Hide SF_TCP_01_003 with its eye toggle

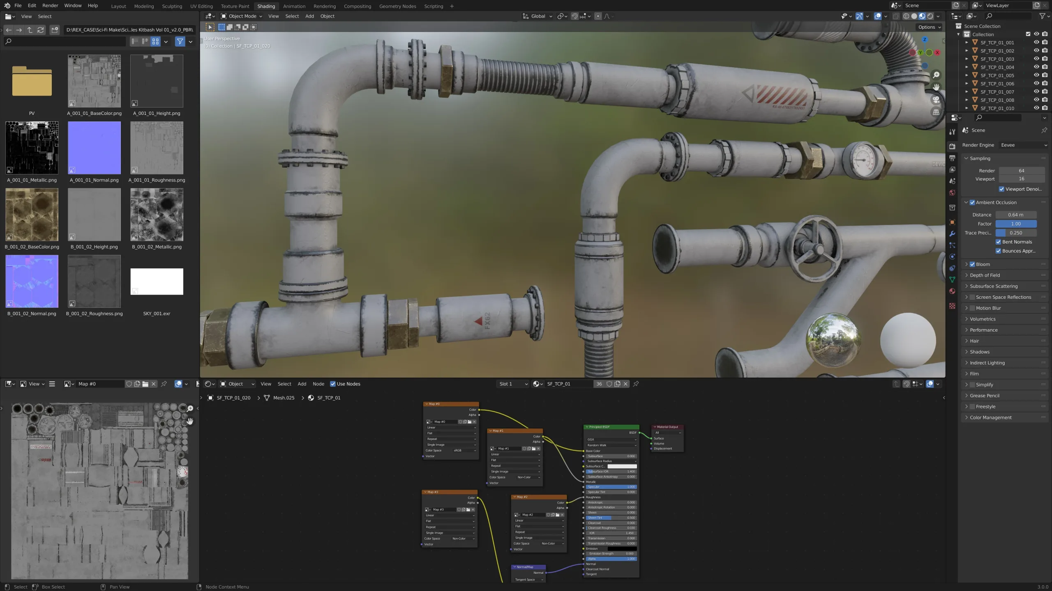[x=1036, y=59]
